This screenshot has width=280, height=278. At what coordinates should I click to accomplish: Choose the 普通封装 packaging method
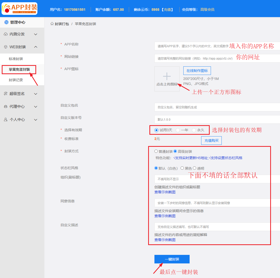click(x=156, y=151)
